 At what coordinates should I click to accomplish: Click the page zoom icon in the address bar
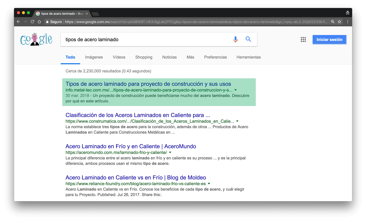coord(332,22)
